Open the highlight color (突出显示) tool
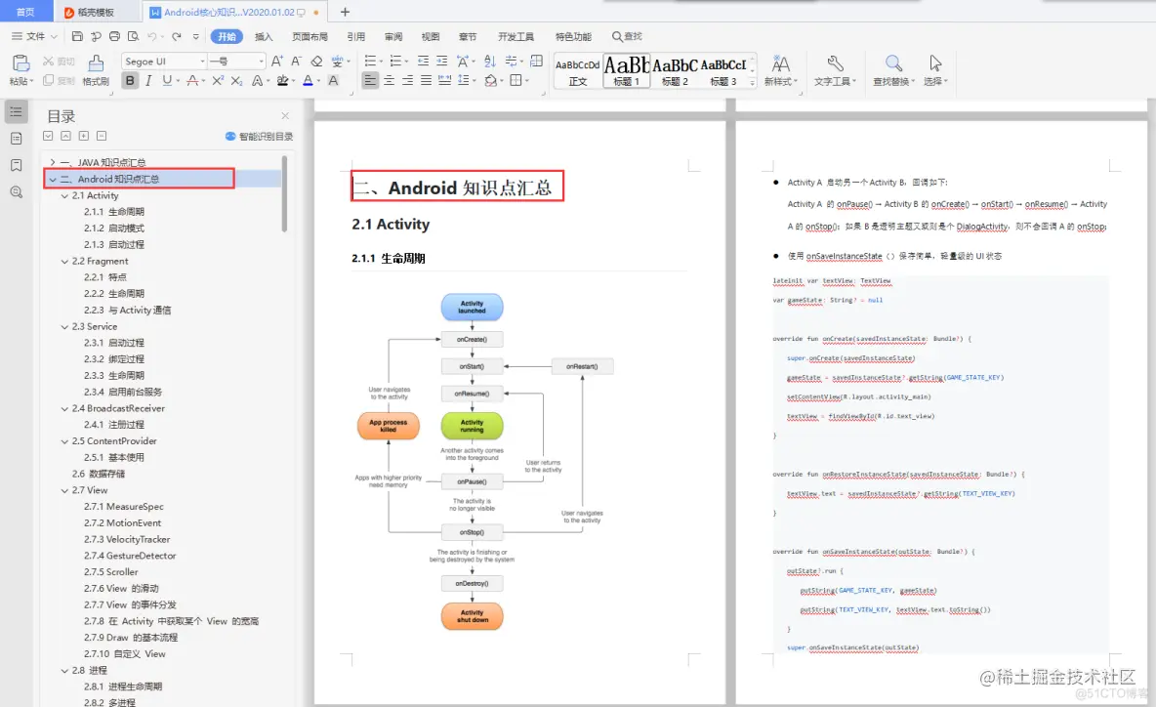Image resolution: width=1156 pixels, height=707 pixels. 283,80
